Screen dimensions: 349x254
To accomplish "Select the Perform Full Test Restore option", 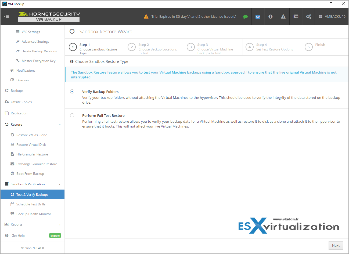I will pyautogui.click(x=72, y=115).
